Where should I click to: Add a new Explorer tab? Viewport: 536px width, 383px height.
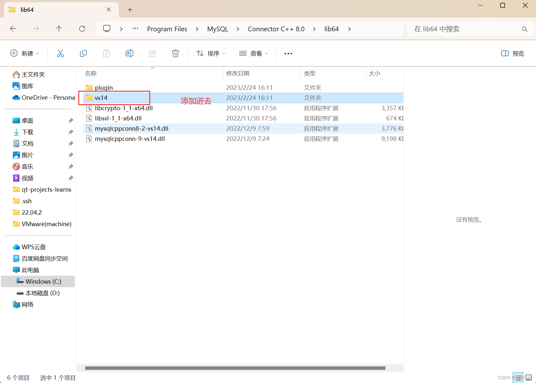[130, 10]
